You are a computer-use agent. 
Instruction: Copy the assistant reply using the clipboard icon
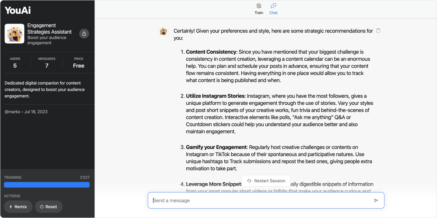(378, 30)
